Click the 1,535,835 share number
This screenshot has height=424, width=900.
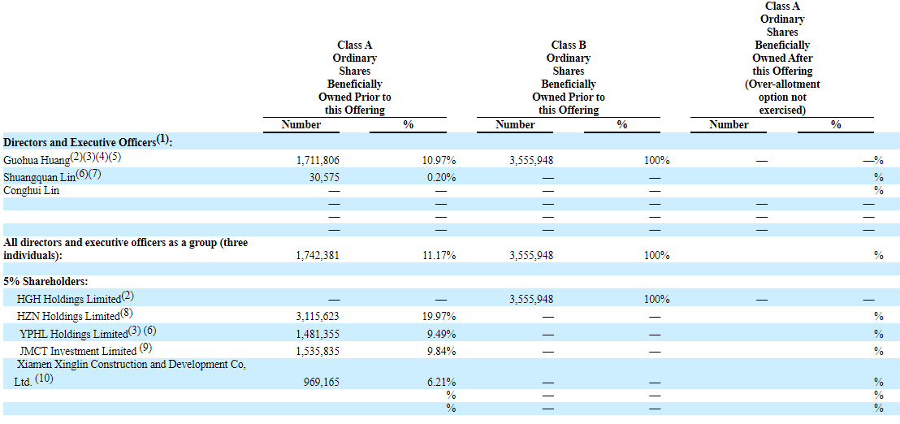click(x=318, y=351)
